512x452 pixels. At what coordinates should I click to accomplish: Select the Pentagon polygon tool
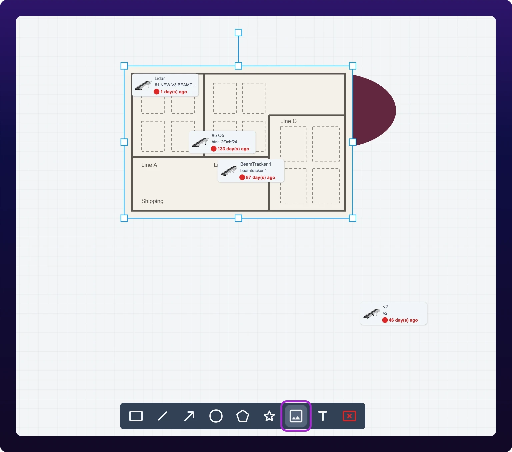[x=243, y=416]
